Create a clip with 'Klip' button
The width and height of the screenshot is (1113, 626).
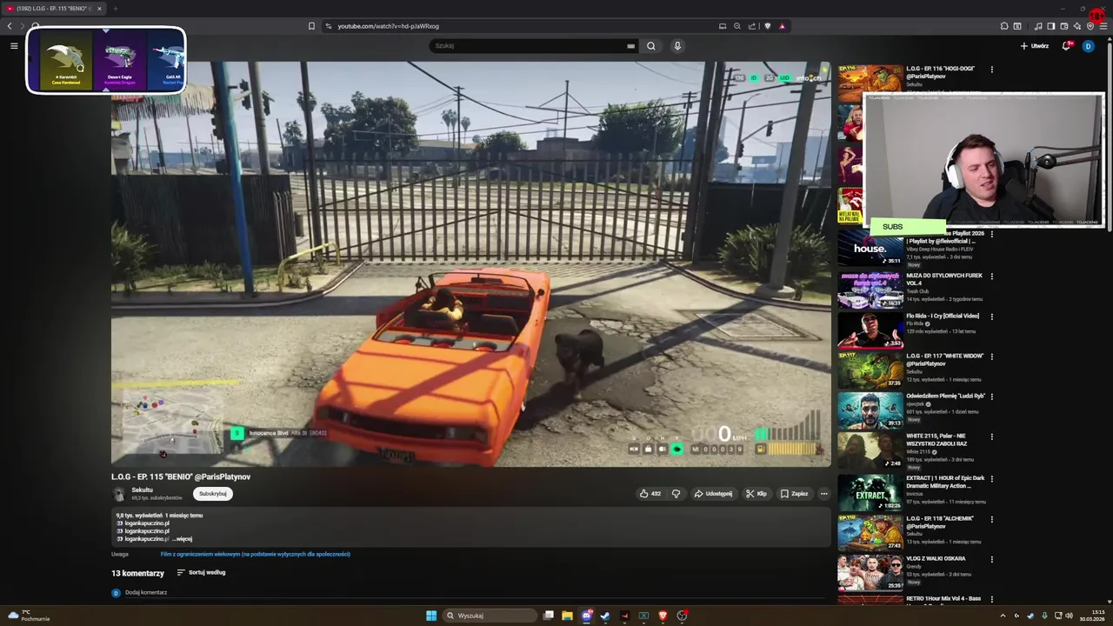756,494
